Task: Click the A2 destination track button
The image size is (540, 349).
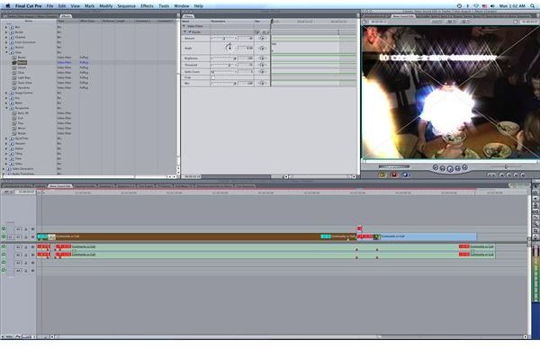Action: (x=18, y=255)
